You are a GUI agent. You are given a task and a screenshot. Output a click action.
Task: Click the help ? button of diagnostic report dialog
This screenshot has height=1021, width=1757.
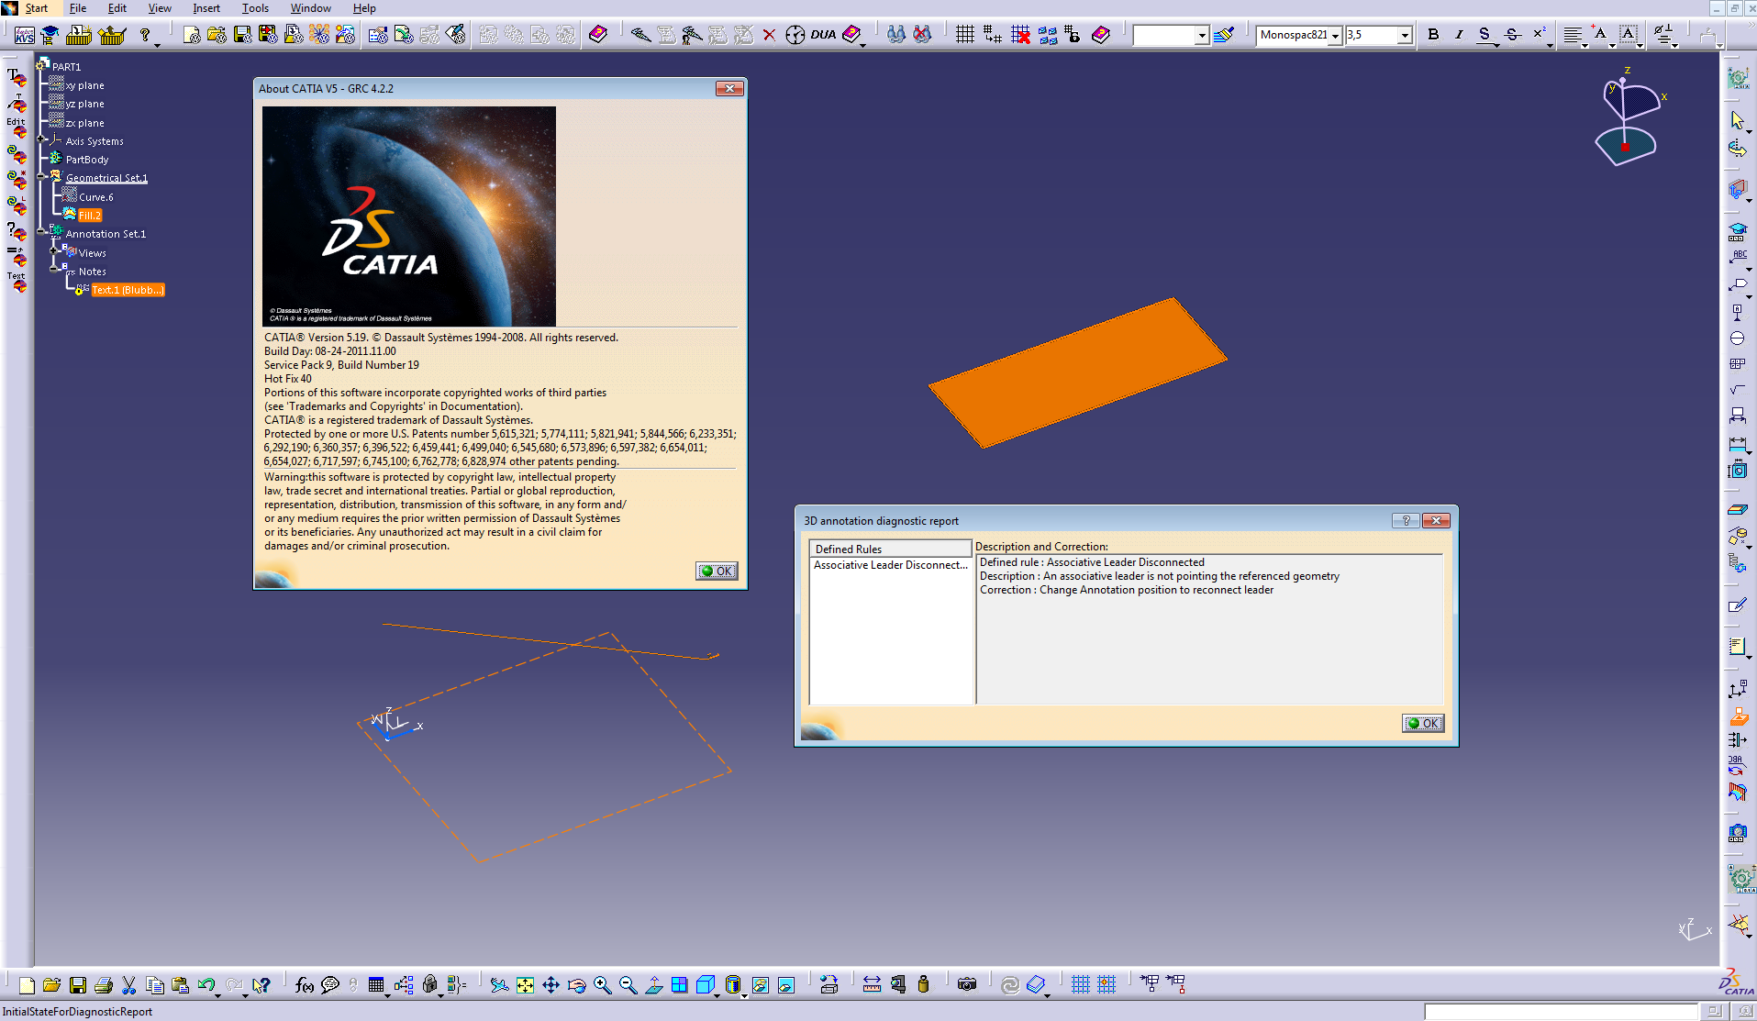[1406, 521]
